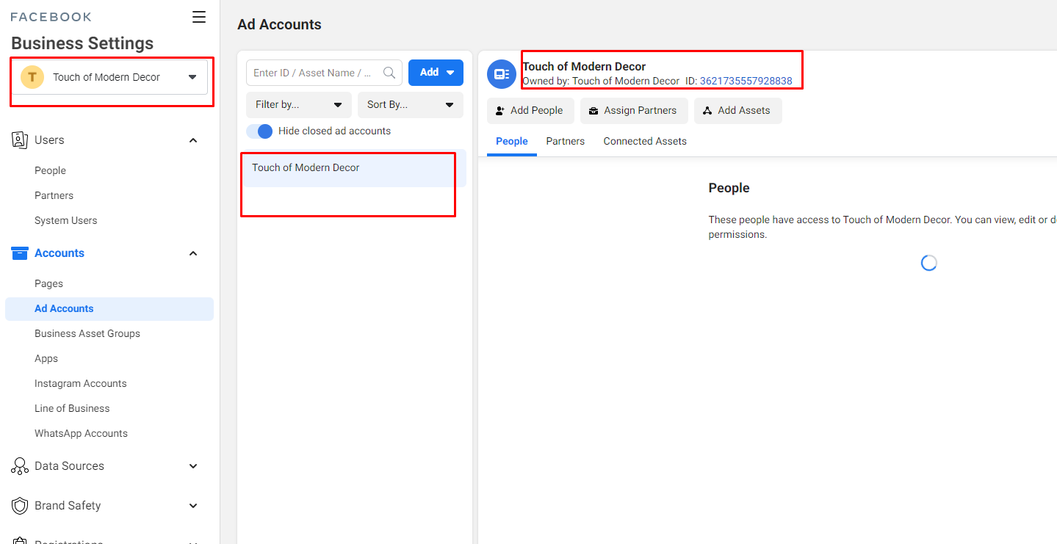Screen dimensions: 1057x544
Task: Open Instagram Accounts in the sidebar
Action: point(80,383)
